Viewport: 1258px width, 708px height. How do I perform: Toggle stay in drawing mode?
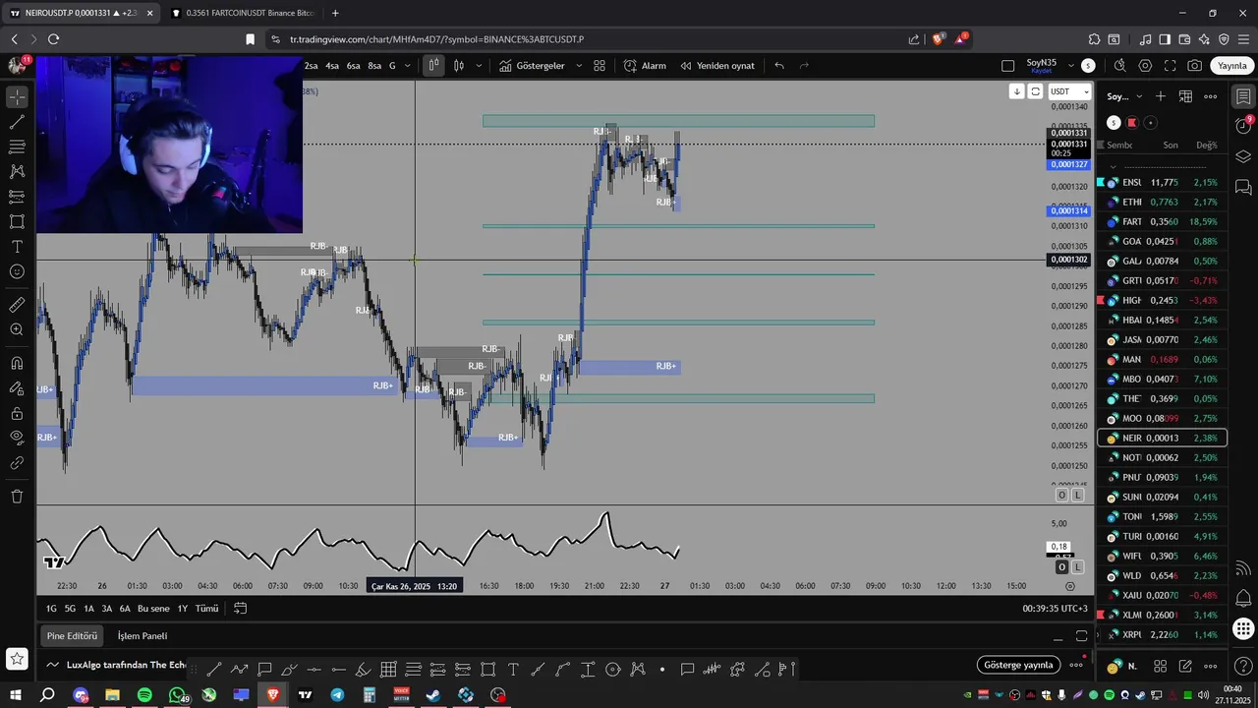[17, 387]
